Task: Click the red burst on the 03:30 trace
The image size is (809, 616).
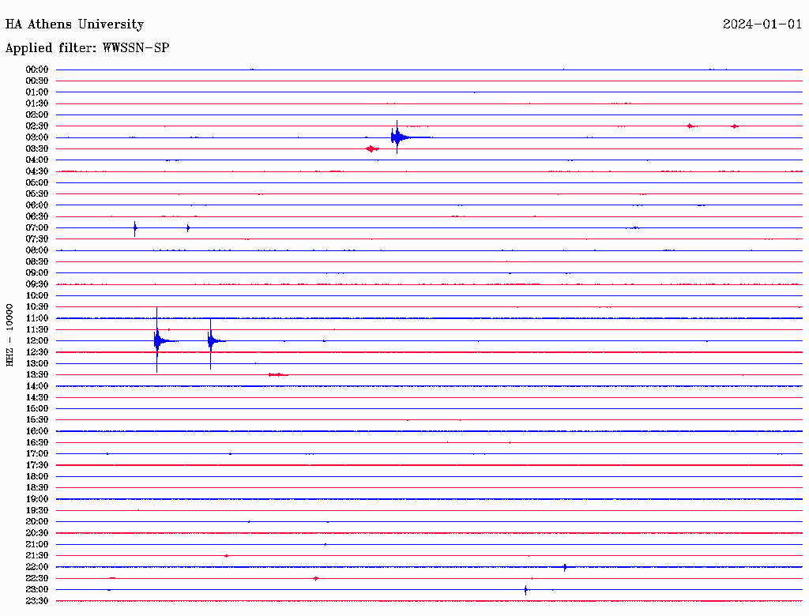Action: 372,148
